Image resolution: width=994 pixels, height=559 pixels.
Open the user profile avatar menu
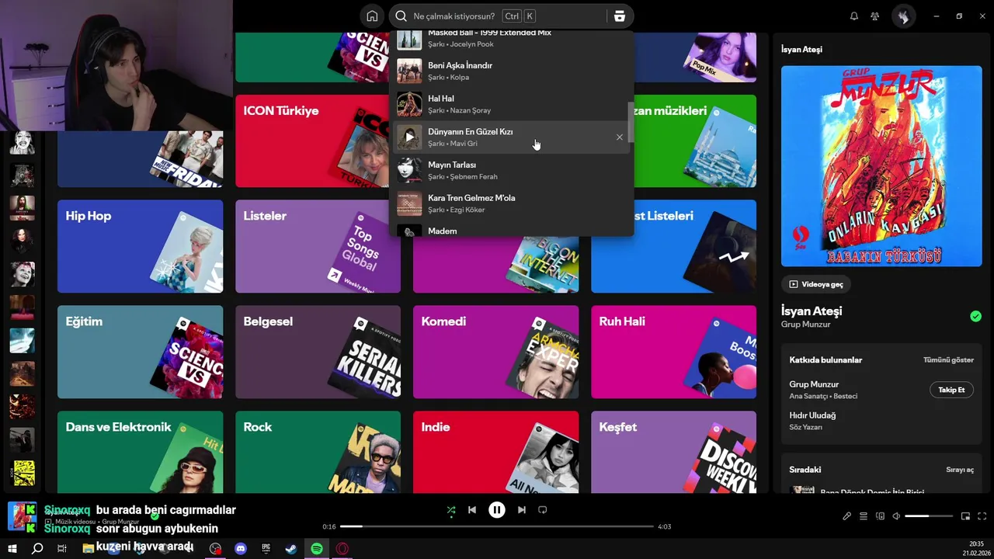coord(903,16)
